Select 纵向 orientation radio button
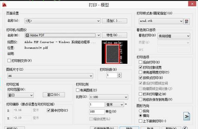198x129 pixels. (x=141, y=111)
